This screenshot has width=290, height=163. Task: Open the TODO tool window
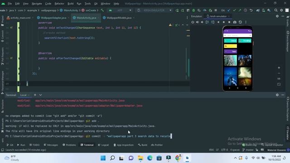(x=34, y=145)
